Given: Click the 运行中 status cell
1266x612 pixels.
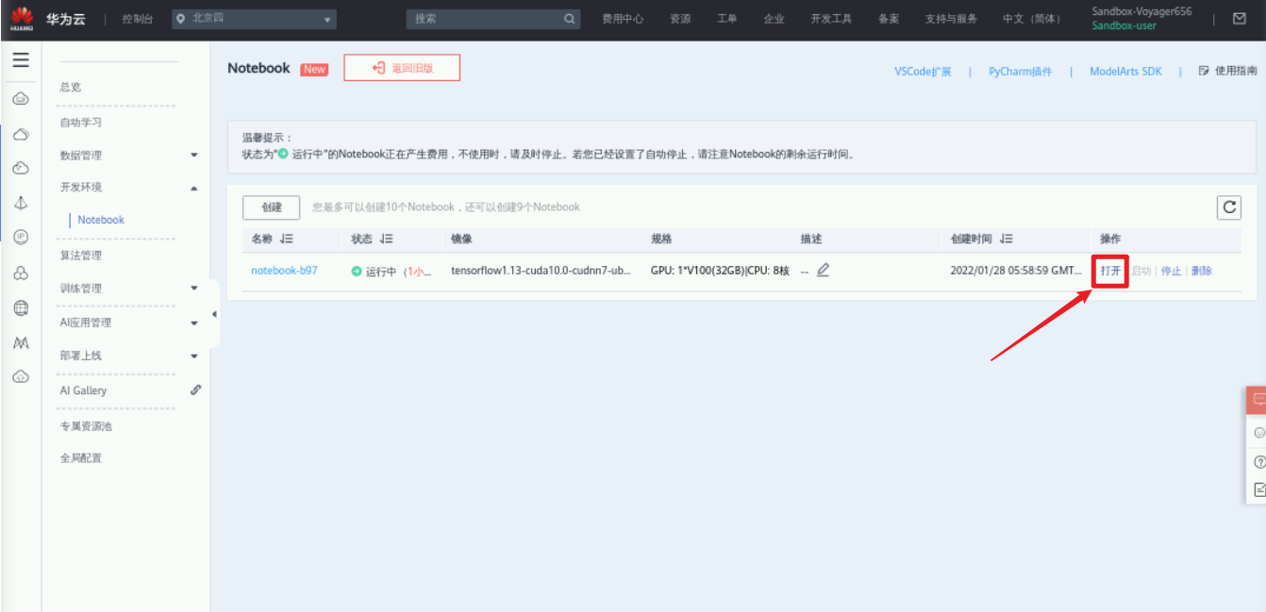Looking at the screenshot, I should tap(391, 272).
